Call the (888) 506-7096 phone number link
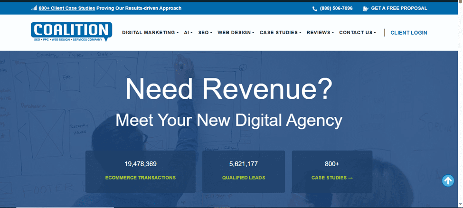Image resolution: width=463 pixels, height=208 pixels. coord(336,9)
